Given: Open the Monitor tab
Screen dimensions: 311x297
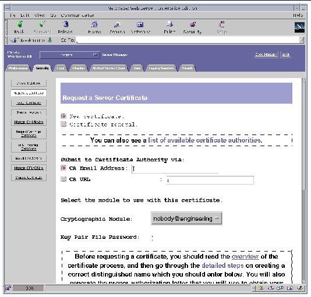Looking at the screenshot, I should point(79,68).
